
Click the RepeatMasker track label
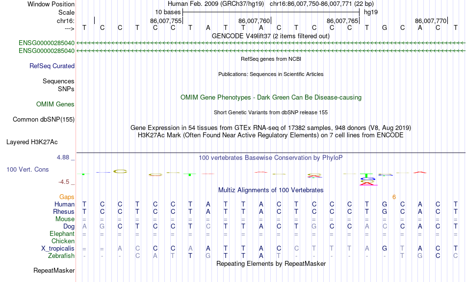click(x=54, y=271)
